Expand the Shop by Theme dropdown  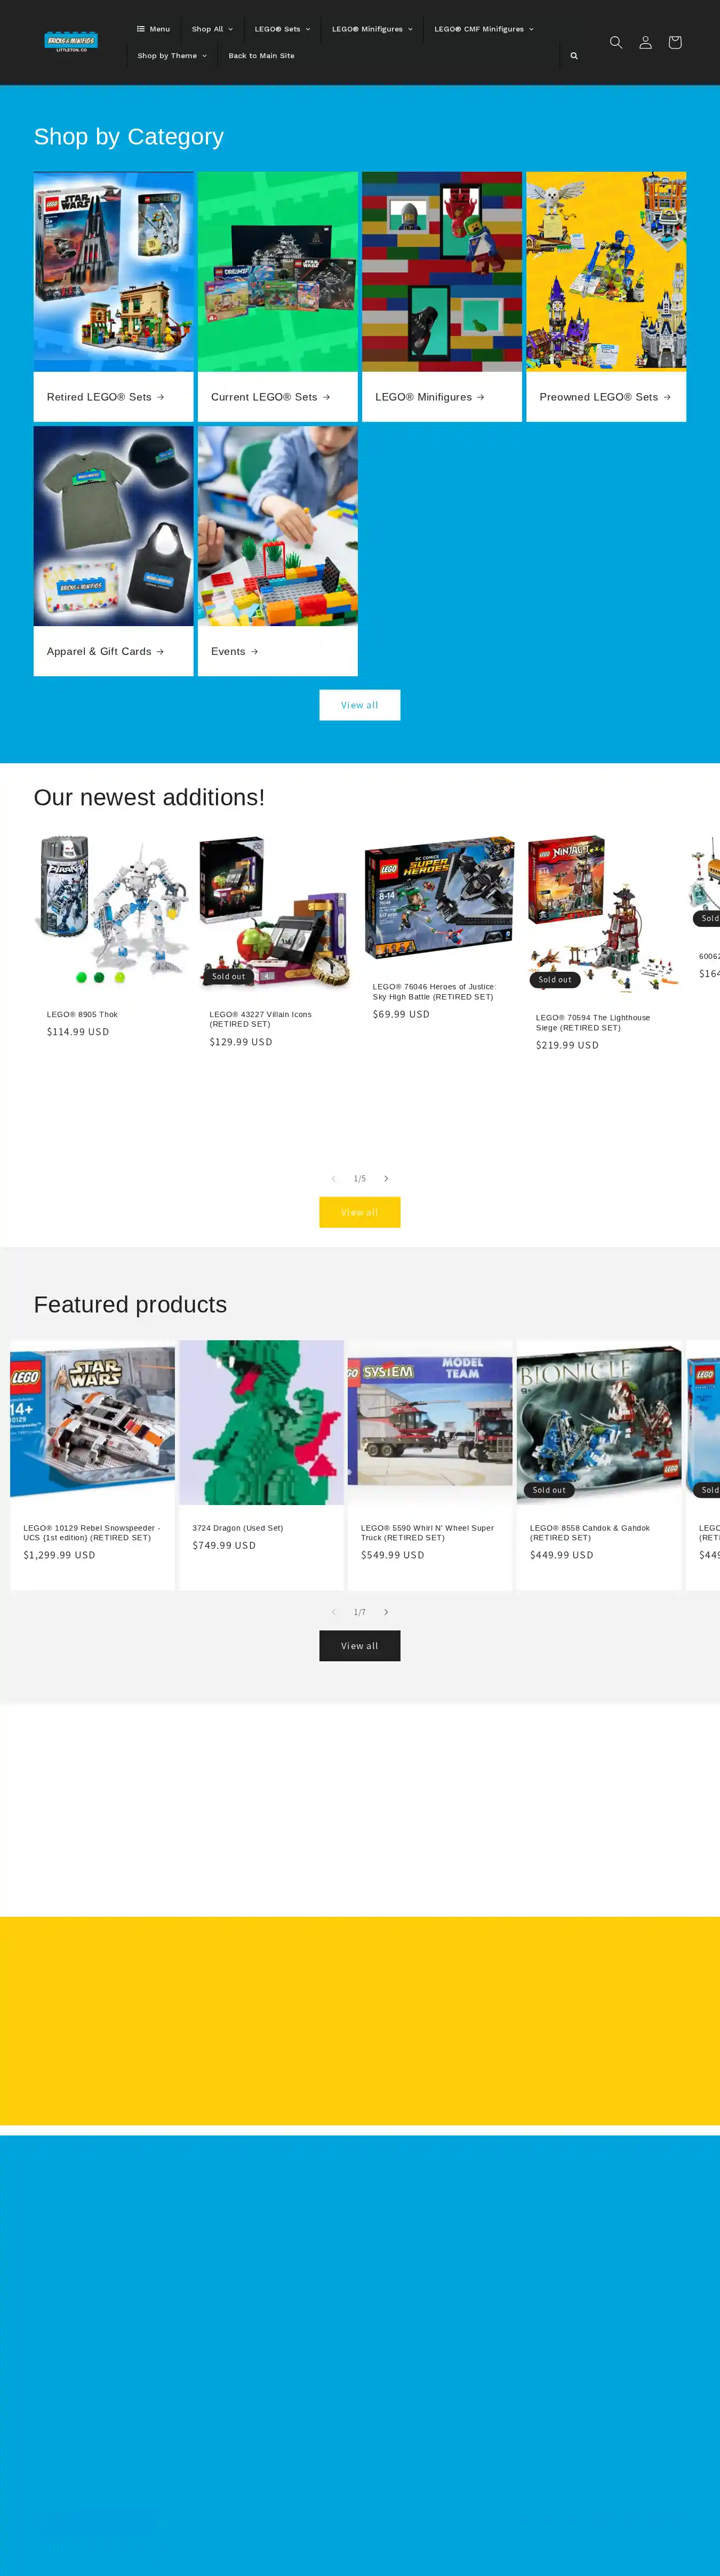point(172,56)
